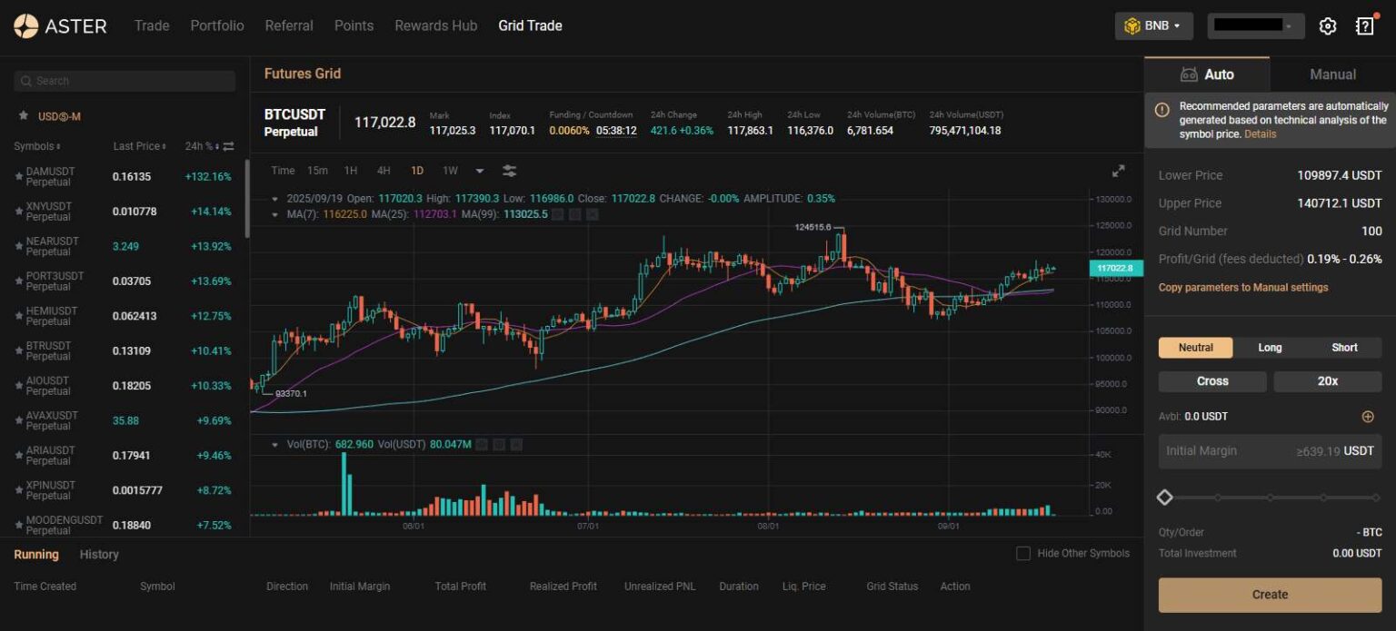Click the Create button
This screenshot has width=1396, height=631.
pyautogui.click(x=1269, y=594)
